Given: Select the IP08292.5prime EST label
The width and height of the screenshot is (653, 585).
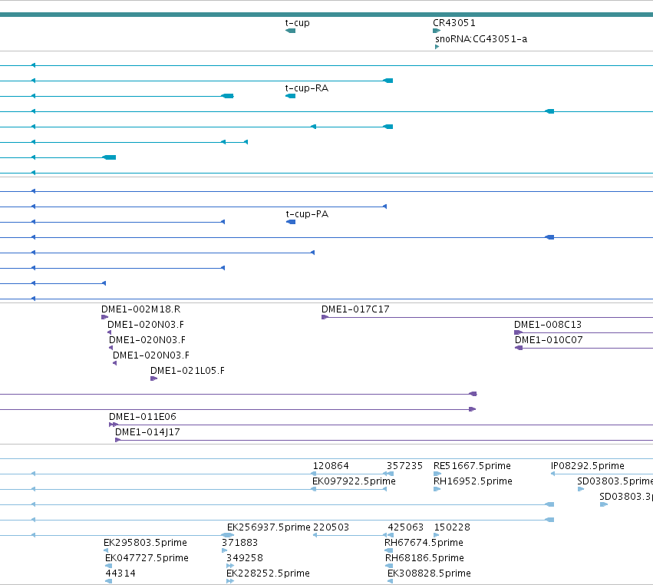Looking at the screenshot, I should 588,466.
